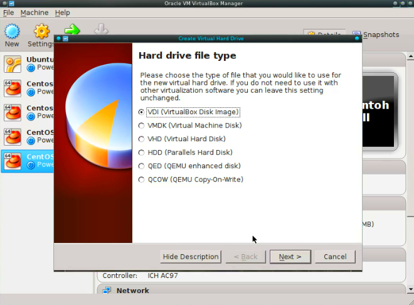This screenshot has width=414, height=305.
Task: Choose HDD (Parallels Hard Disk) format
Action: [x=185, y=152]
